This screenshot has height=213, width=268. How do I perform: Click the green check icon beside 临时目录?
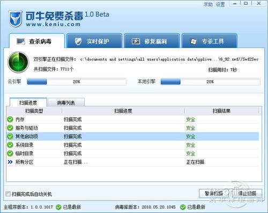click(10, 154)
